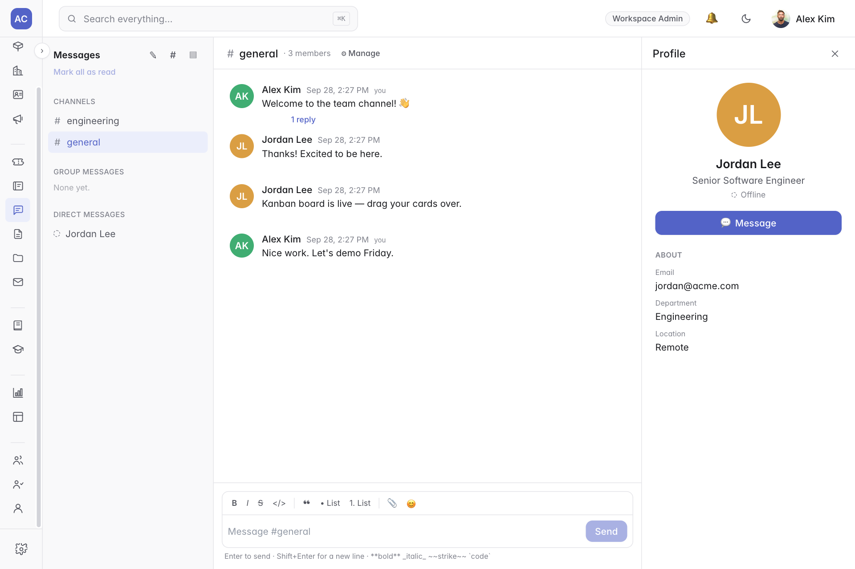
Task: Open Jordan Lee direct message
Action: tap(128, 234)
